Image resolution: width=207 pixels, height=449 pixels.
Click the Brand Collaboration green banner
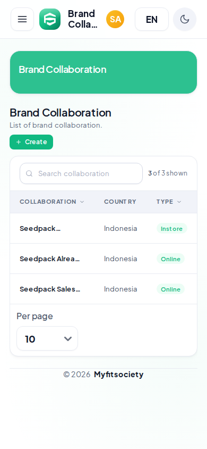[103, 72]
